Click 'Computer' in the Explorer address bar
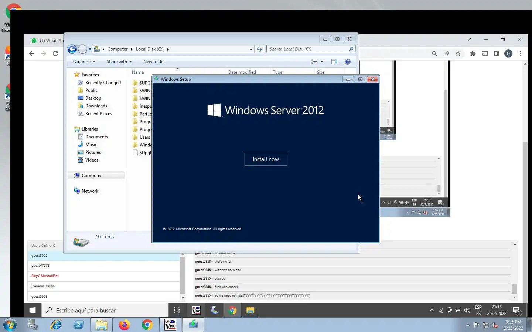 click(117, 49)
